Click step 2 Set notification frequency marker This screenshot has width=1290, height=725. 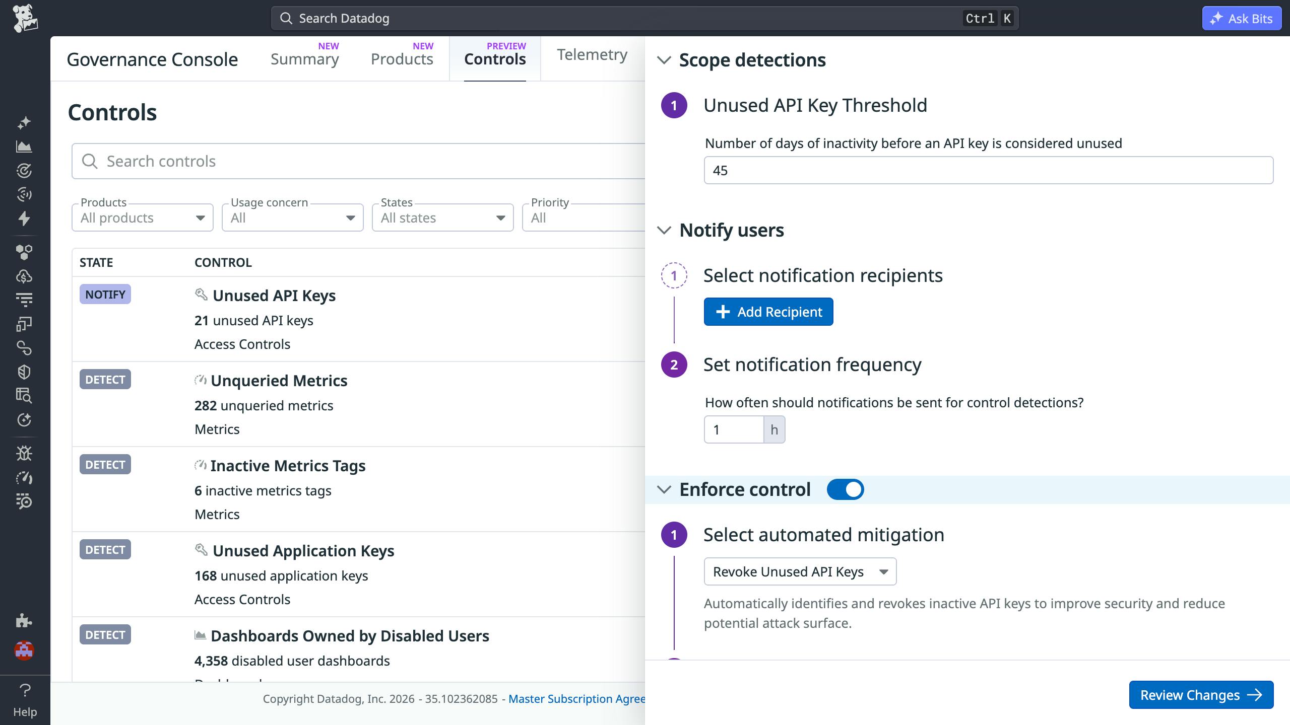(x=674, y=365)
